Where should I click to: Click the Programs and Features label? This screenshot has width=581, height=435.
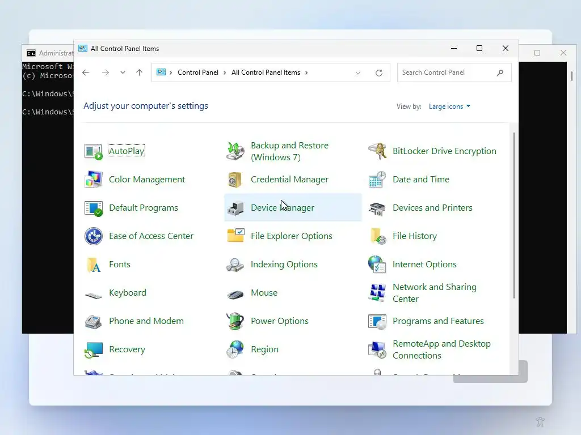point(438,321)
